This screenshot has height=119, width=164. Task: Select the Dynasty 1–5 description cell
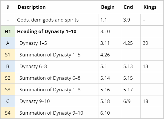(57, 43)
